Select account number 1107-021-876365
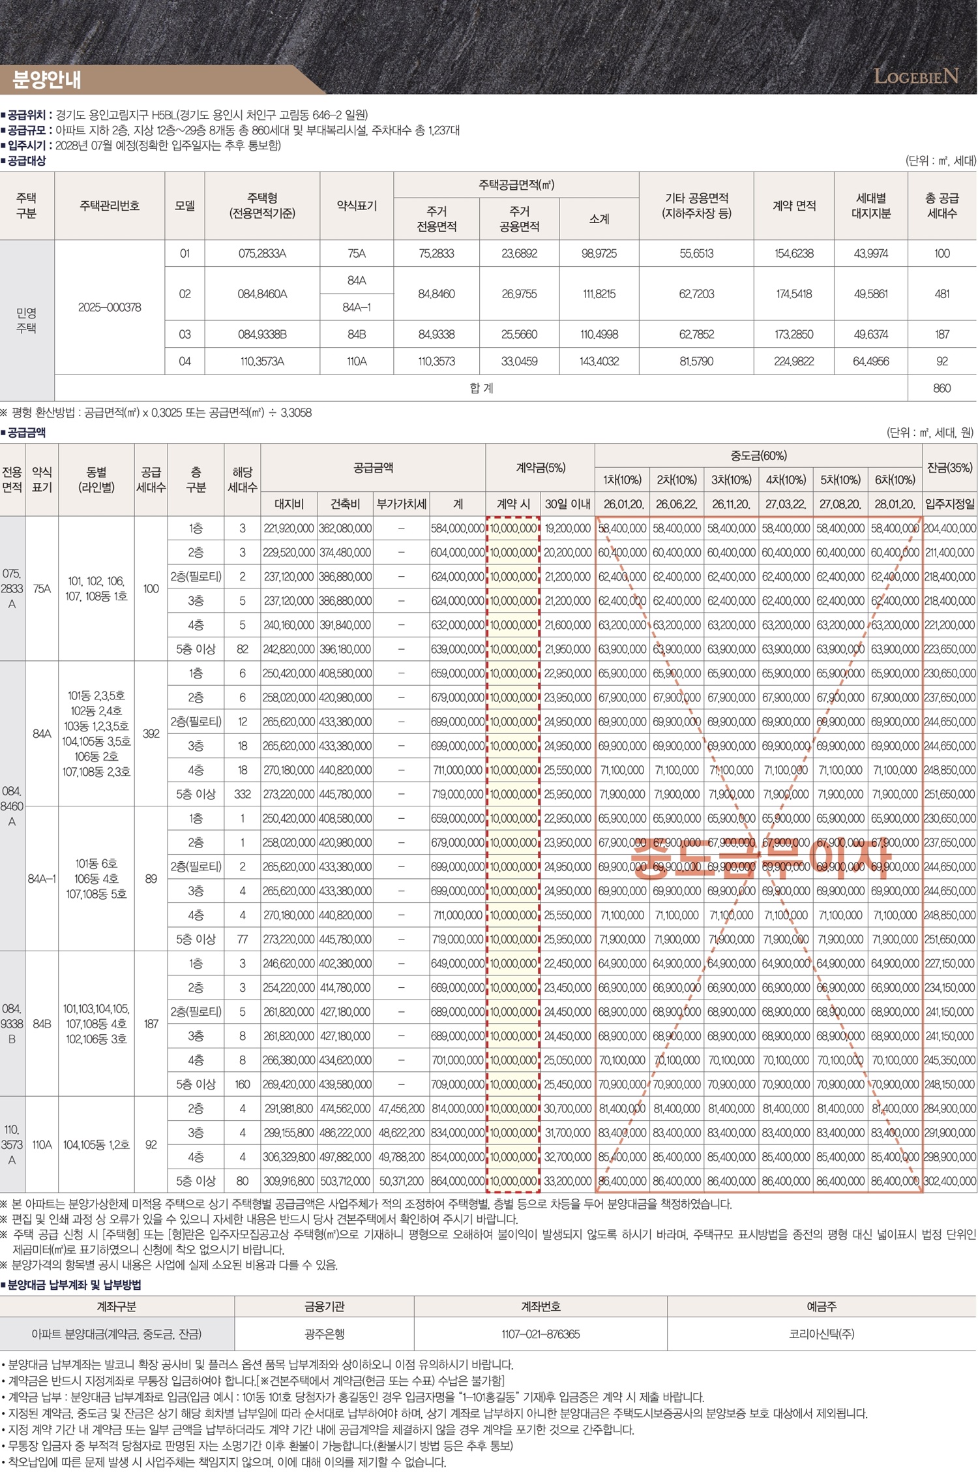Image resolution: width=978 pixels, height=1483 pixels. 540,1334
